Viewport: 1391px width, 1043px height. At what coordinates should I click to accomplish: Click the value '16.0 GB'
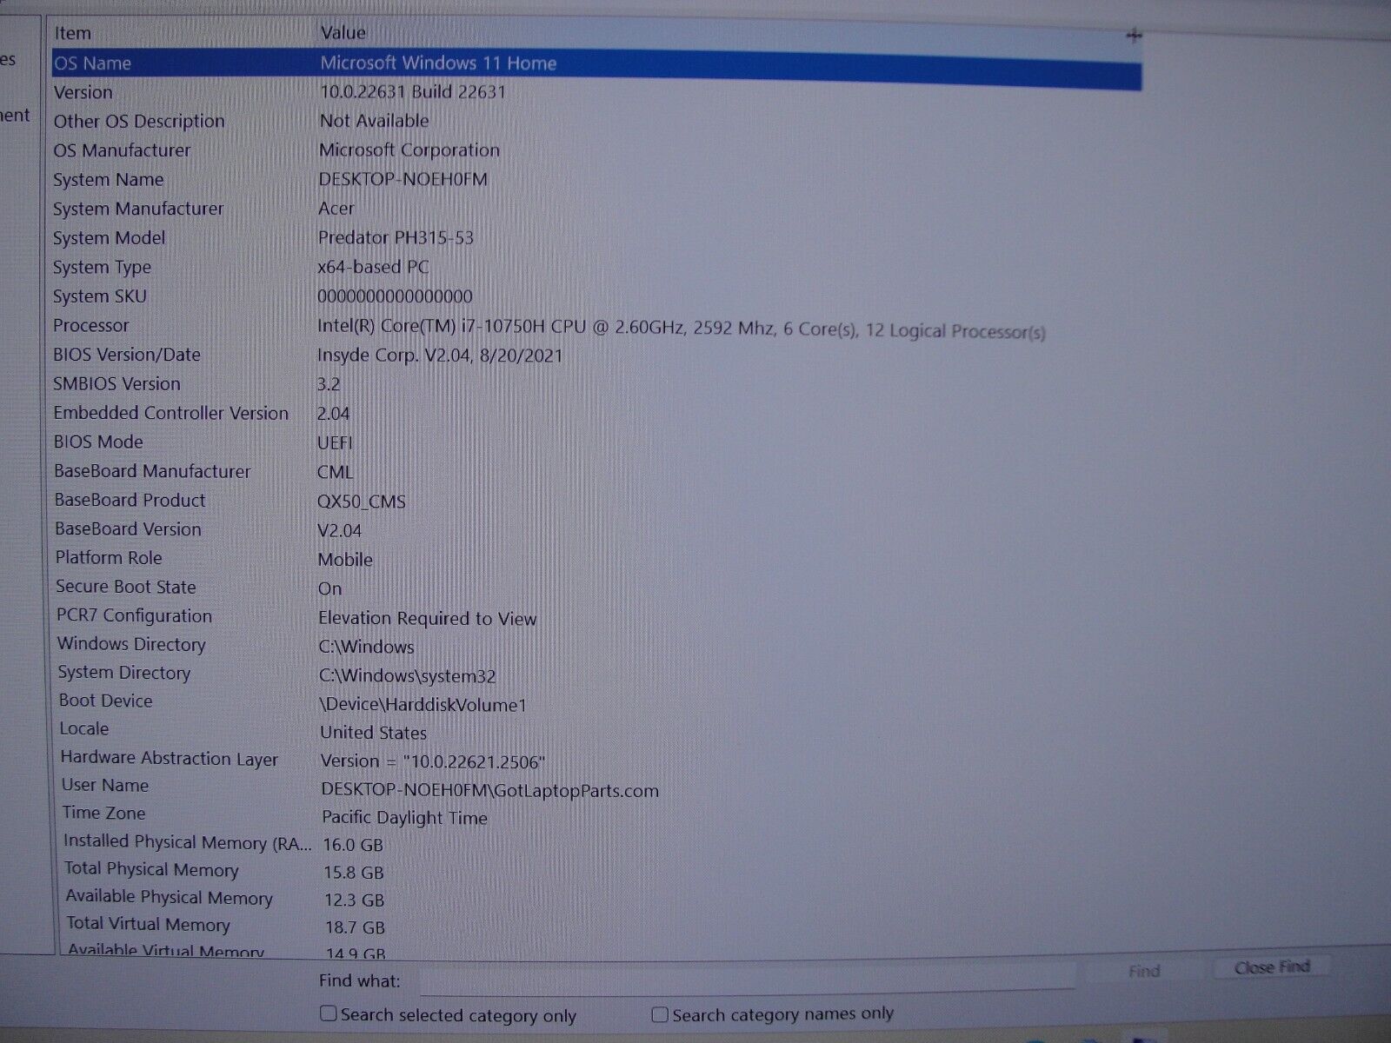click(353, 845)
